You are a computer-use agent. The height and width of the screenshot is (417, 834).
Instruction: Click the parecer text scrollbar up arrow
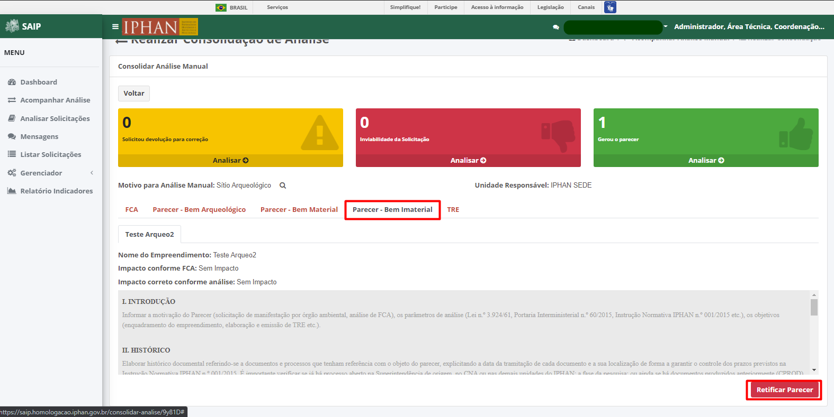(x=814, y=294)
